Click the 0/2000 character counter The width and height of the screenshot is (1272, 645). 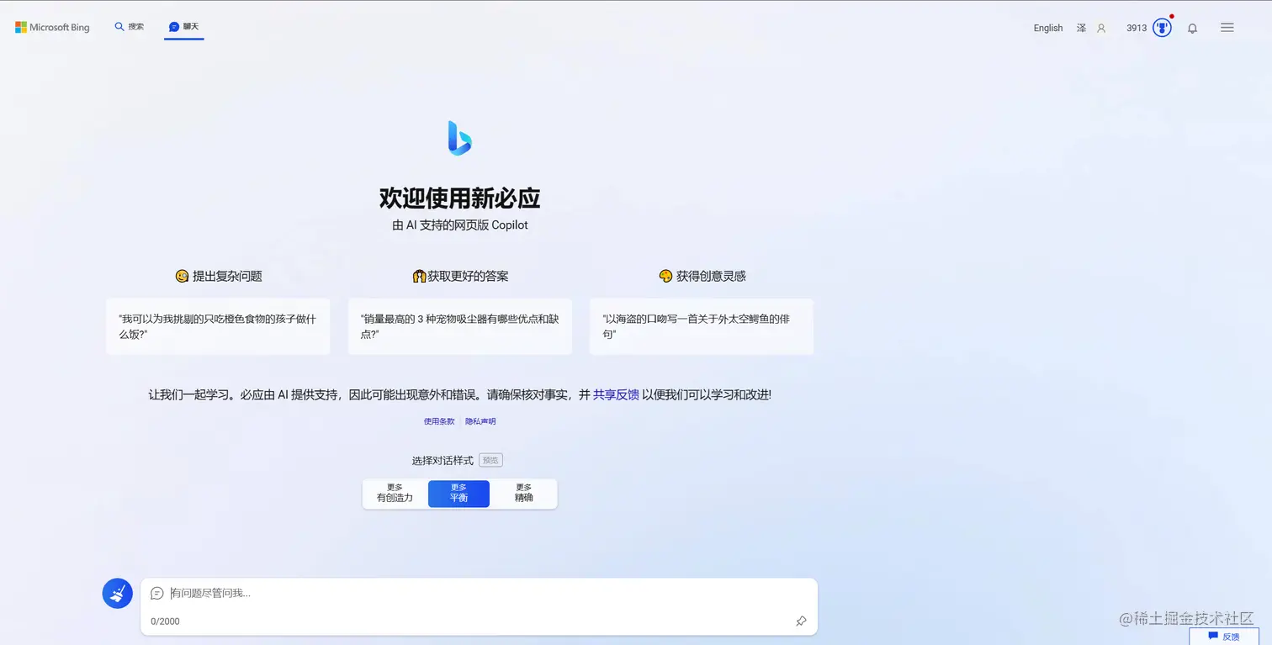(165, 621)
